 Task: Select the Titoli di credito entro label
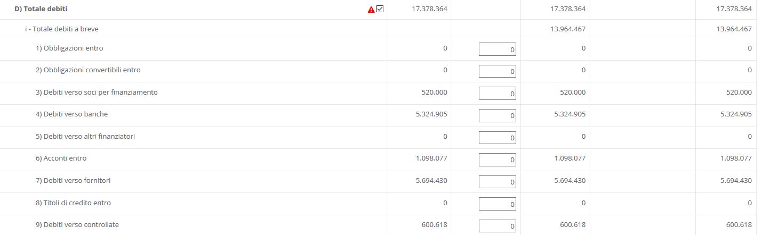(73, 203)
